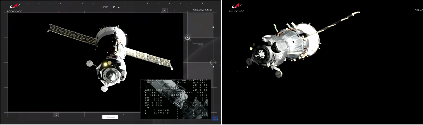Expand using the right chevron arrow at top
Image resolution: width=423 pixels, height=125 pixels.
(164, 10)
